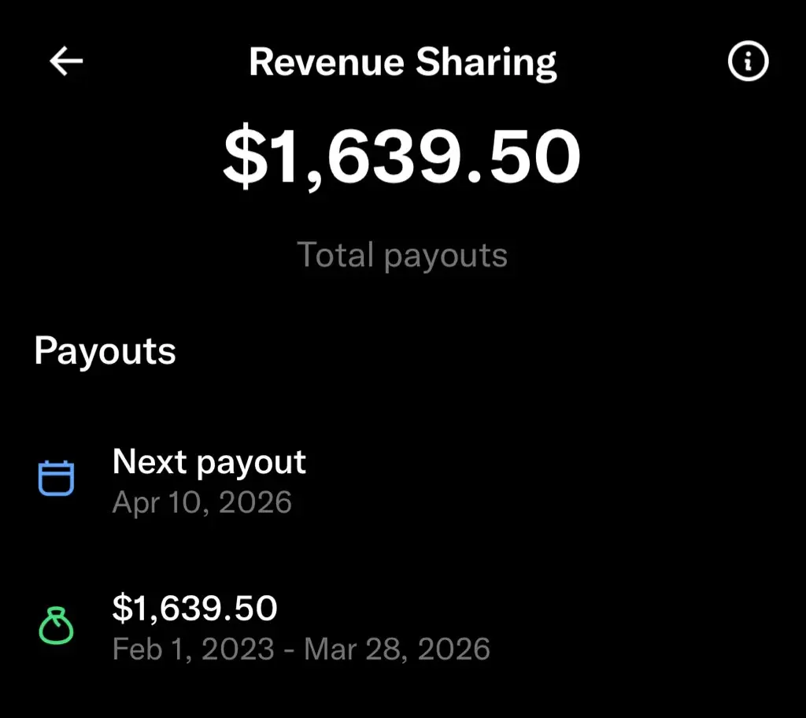Click the "Total payouts" caption

(x=402, y=255)
